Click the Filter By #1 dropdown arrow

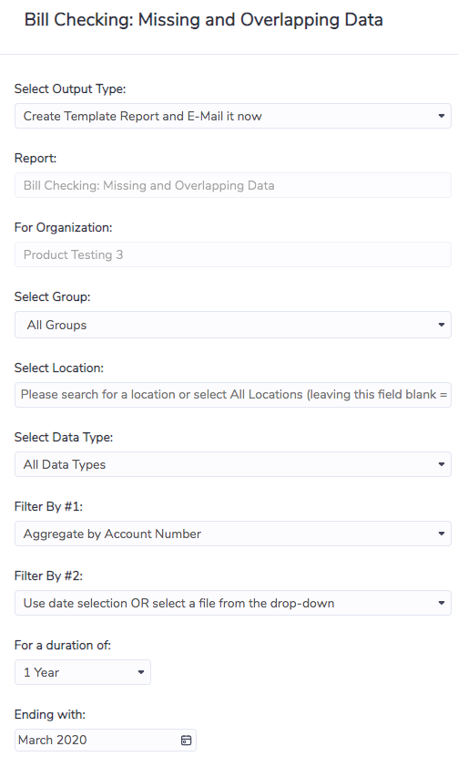point(441,534)
